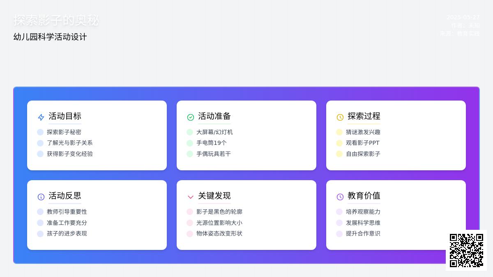Click the text 获得影子变化经验

[x=70, y=154]
